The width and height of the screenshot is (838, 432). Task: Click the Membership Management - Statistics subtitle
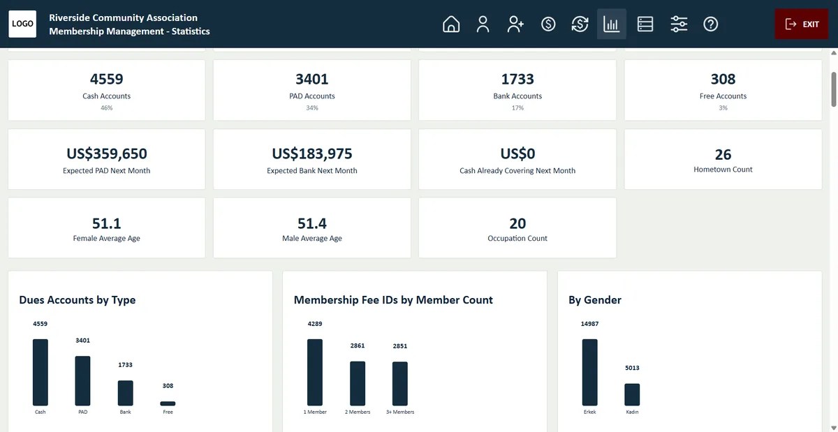[129, 31]
